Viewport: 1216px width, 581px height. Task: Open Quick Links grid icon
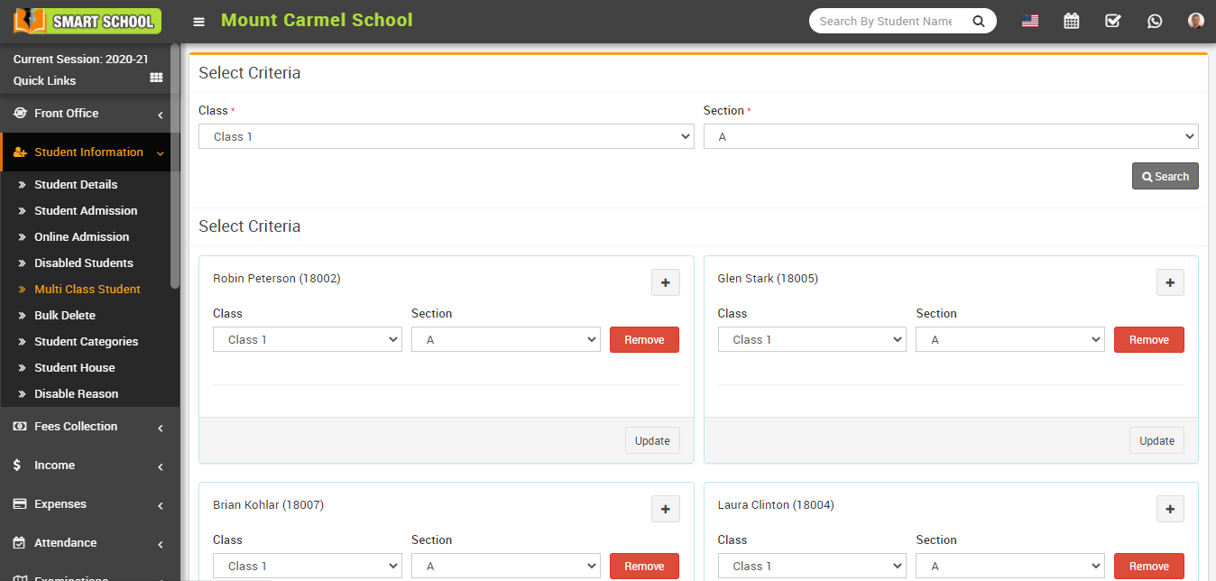click(155, 77)
